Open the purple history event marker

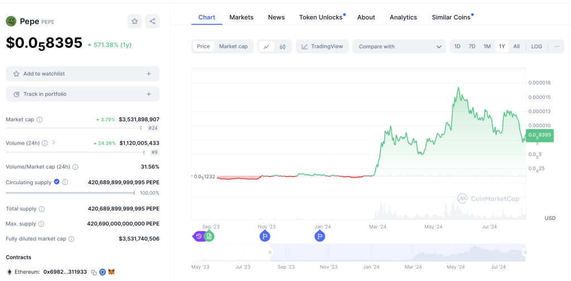click(x=198, y=236)
